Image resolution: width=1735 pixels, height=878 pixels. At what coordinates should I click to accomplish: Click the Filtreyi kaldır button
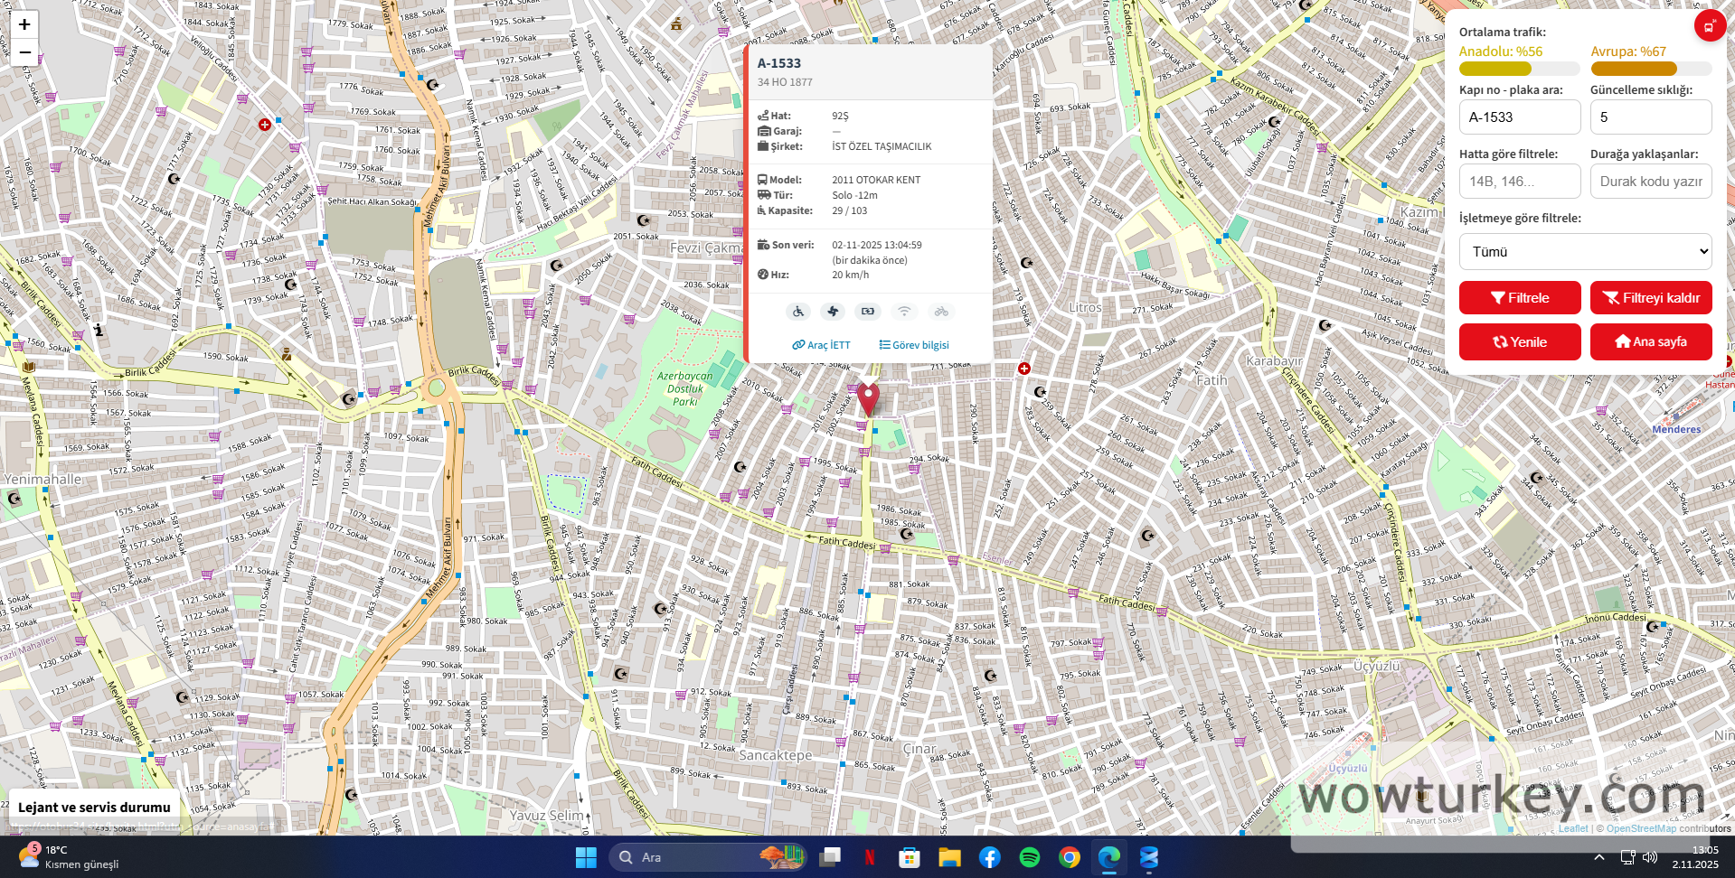1651,298
